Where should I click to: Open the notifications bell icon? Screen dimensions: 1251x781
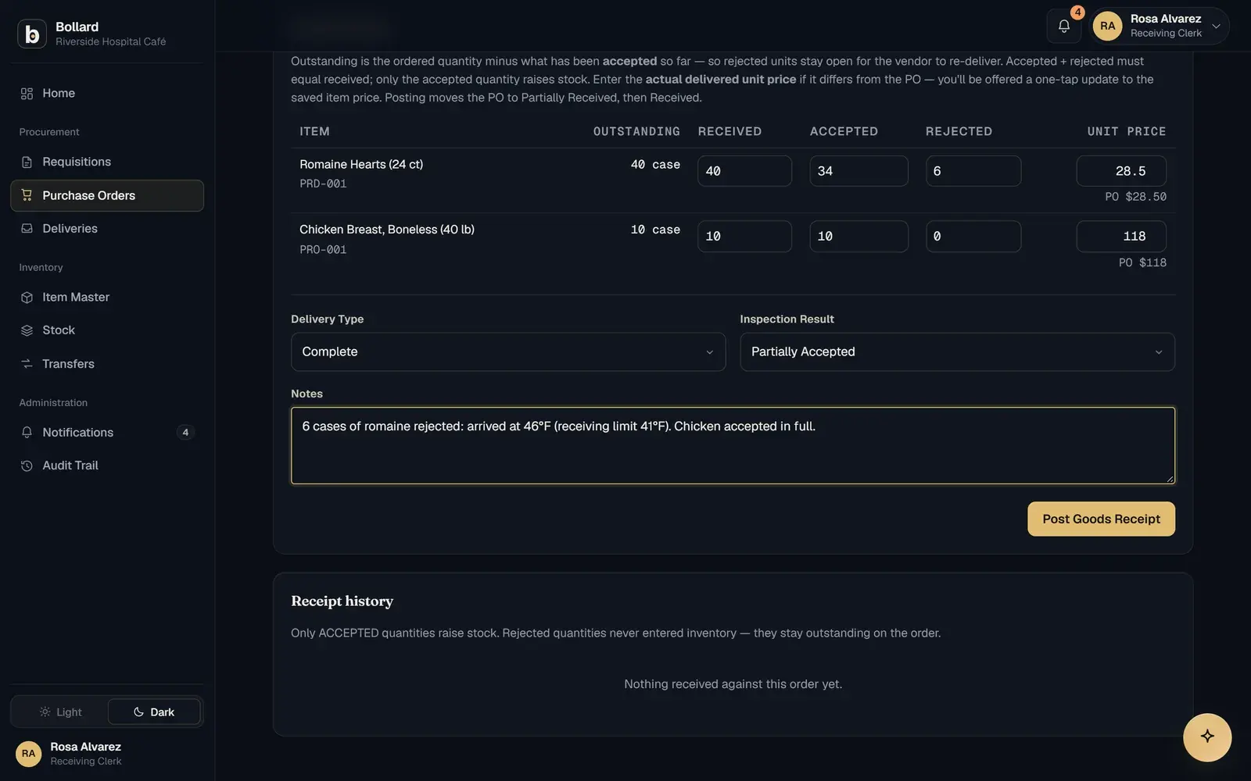click(1063, 26)
